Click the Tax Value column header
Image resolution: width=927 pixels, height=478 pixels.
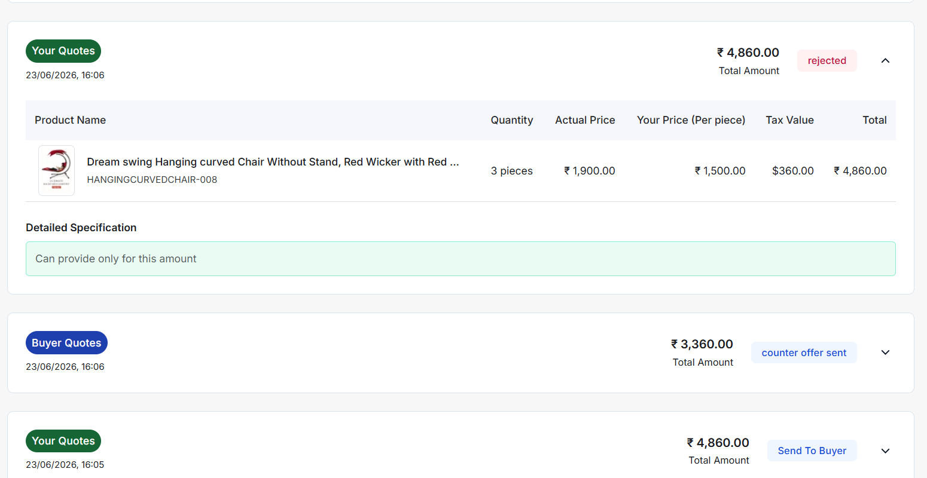(789, 120)
